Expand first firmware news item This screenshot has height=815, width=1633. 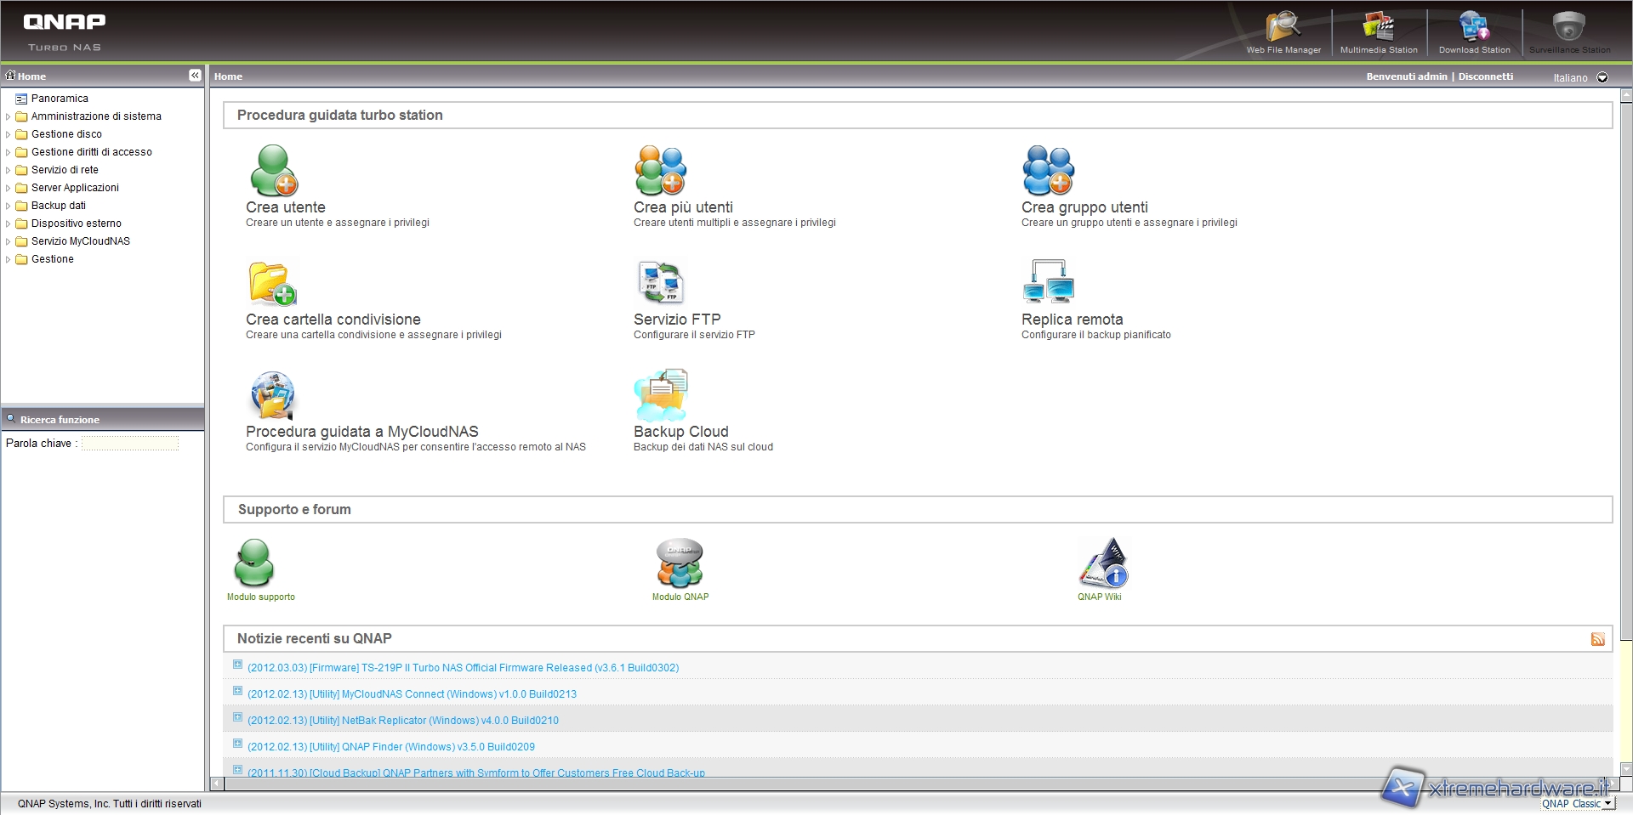238,665
